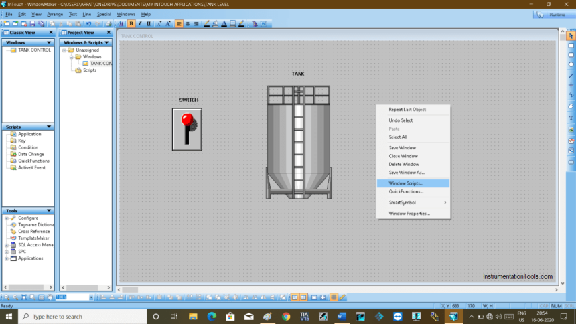This screenshot has height=324, width=576.
Task: Click the Print toolbar icon
Action: coord(108,23)
